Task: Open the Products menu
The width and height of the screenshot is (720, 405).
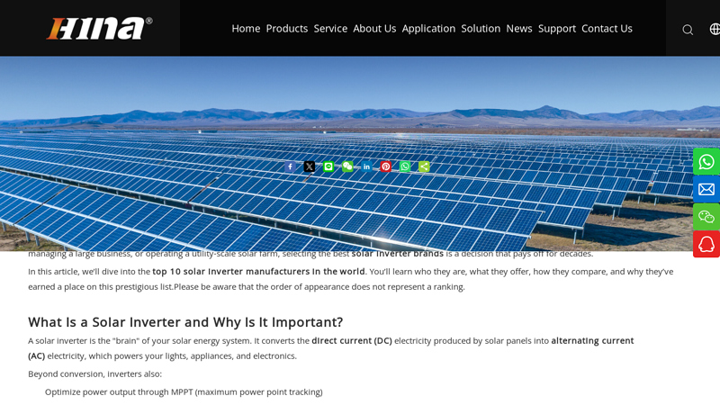Action: 287,29
